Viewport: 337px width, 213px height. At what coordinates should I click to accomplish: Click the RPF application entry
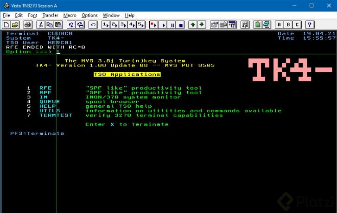click(x=45, y=92)
